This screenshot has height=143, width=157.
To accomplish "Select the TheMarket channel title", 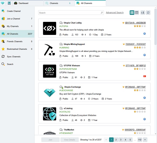I will (69, 130).
